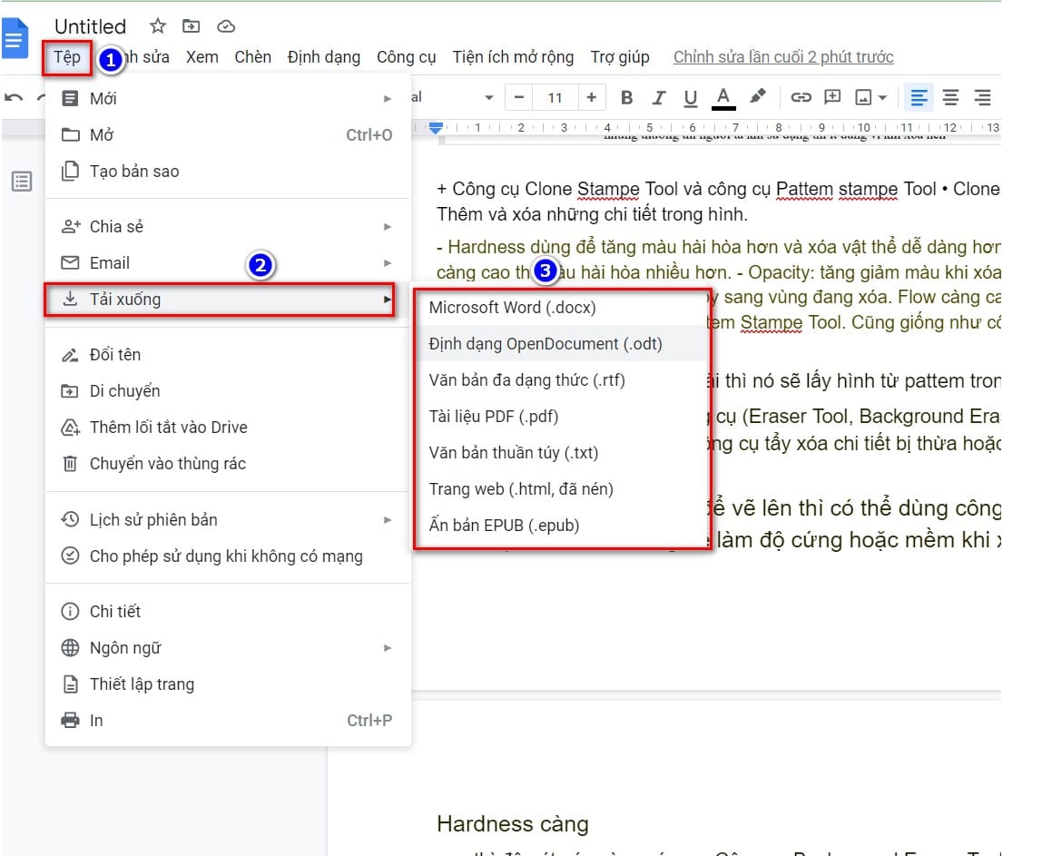1052x856 pixels.
Task: Toggle underline formatting
Action: [691, 98]
